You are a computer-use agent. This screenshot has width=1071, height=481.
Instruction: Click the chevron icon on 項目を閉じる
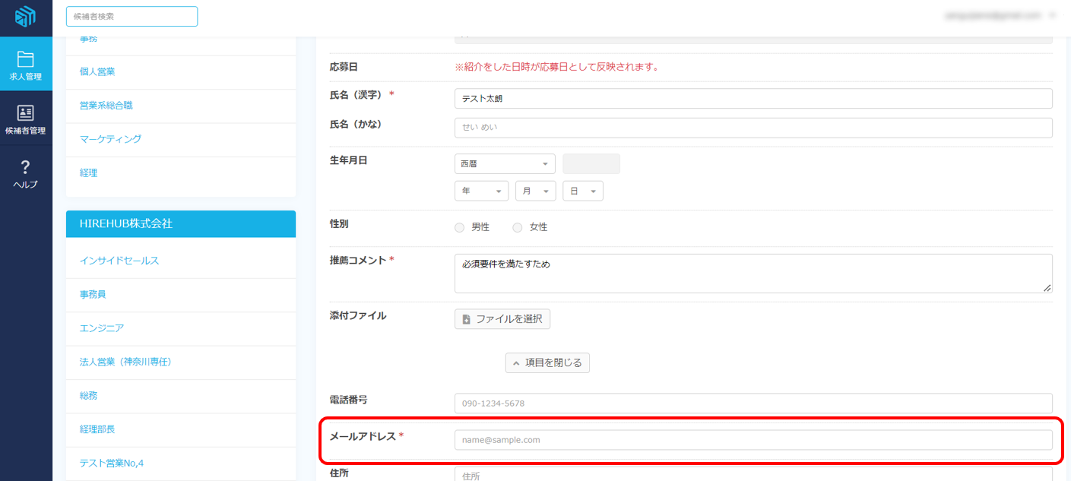point(517,363)
